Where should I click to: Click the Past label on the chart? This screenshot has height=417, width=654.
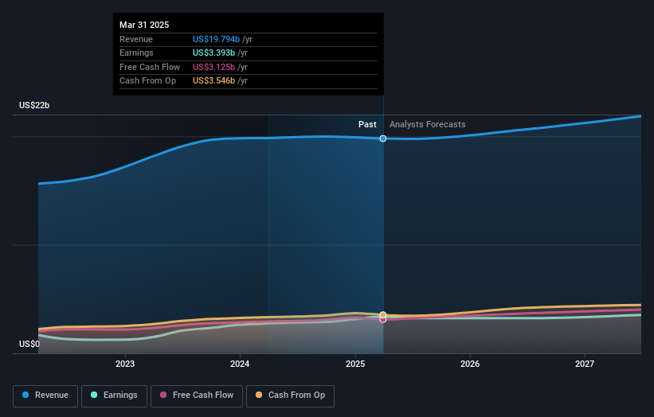click(367, 124)
